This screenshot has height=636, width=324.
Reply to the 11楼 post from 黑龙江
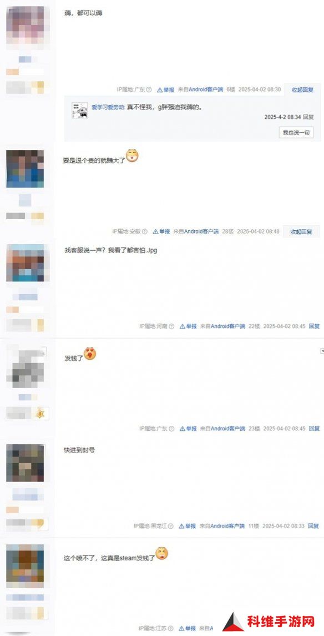313,526
